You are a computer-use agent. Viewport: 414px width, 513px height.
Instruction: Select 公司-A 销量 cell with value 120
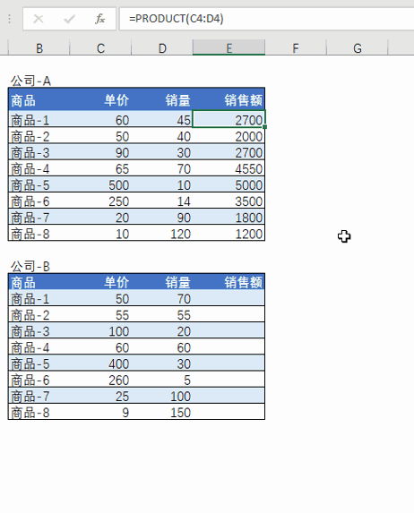coord(162,234)
